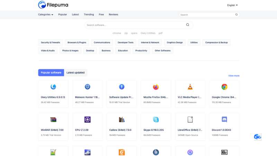
Task: Go to the Latest menu item
Action: [75, 15]
